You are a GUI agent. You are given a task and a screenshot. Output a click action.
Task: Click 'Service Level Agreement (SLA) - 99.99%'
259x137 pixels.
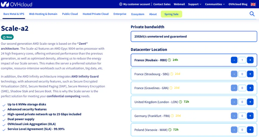click(36, 129)
